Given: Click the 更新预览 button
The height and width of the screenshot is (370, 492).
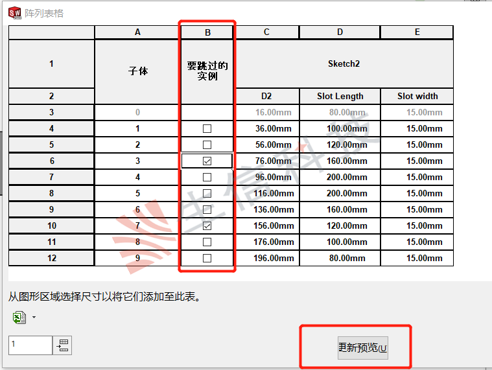Looking at the screenshot, I should 362,348.
